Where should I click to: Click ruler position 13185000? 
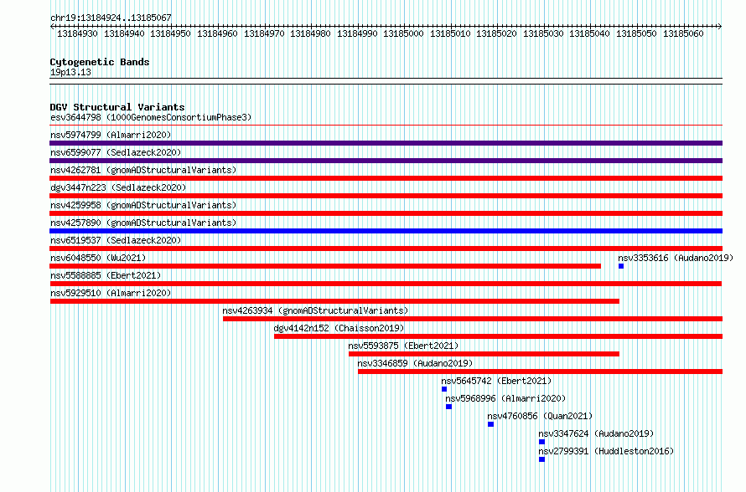click(403, 33)
